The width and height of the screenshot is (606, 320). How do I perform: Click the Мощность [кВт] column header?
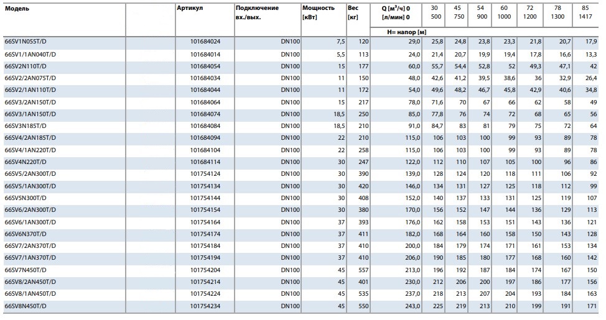(x=318, y=12)
